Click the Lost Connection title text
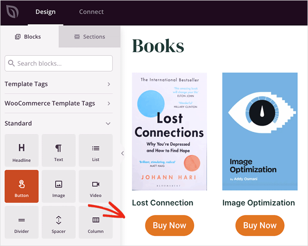This screenshot has height=246, width=308. coord(163,203)
